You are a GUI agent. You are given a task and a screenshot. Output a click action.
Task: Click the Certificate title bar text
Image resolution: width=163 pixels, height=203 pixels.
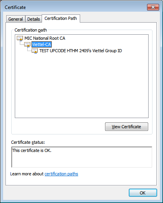(x=15, y=7)
